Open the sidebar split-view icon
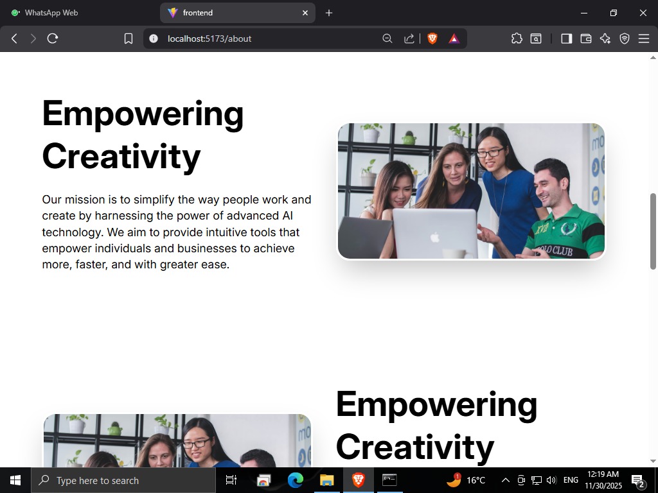The height and width of the screenshot is (493, 658). coord(566,39)
